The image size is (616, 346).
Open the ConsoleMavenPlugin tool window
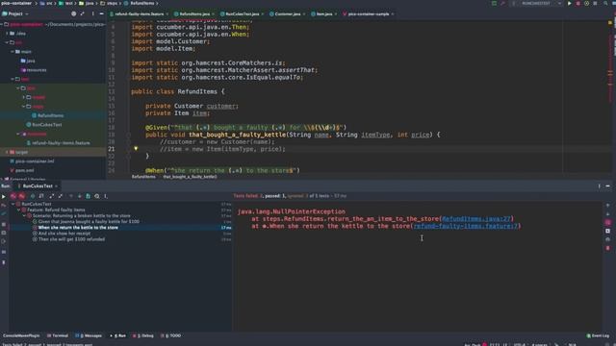point(21,335)
